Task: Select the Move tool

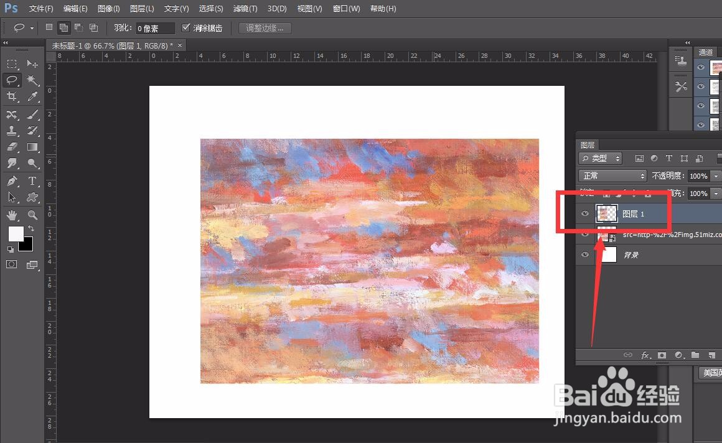Action: click(x=32, y=63)
